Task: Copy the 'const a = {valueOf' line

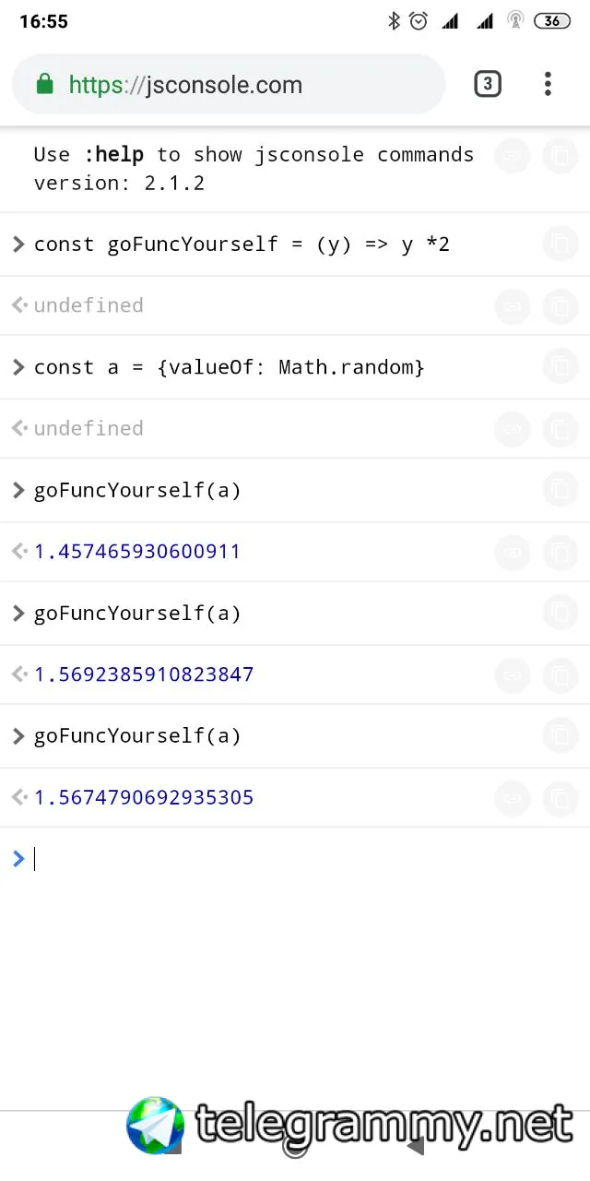Action: [x=560, y=367]
